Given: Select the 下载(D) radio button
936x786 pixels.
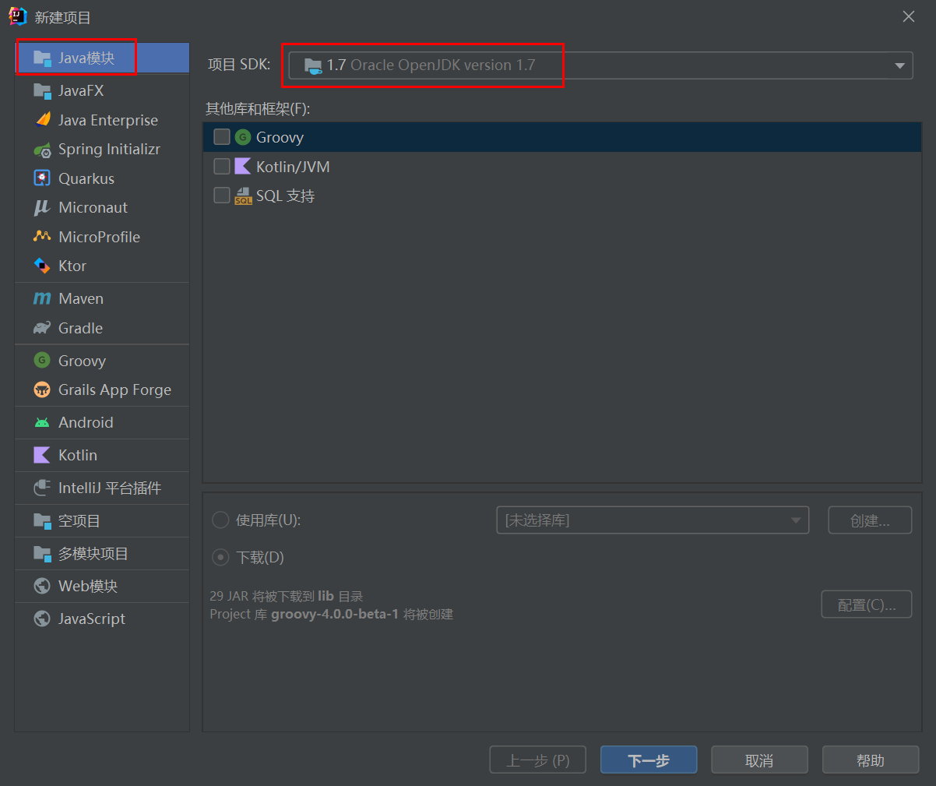Looking at the screenshot, I should tap(221, 557).
